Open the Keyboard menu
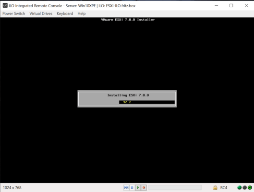This screenshot has height=192, width=254. coord(65,13)
